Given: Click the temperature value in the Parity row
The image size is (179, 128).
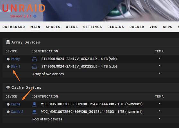Looking at the screenshot, I should coord(160,59).
